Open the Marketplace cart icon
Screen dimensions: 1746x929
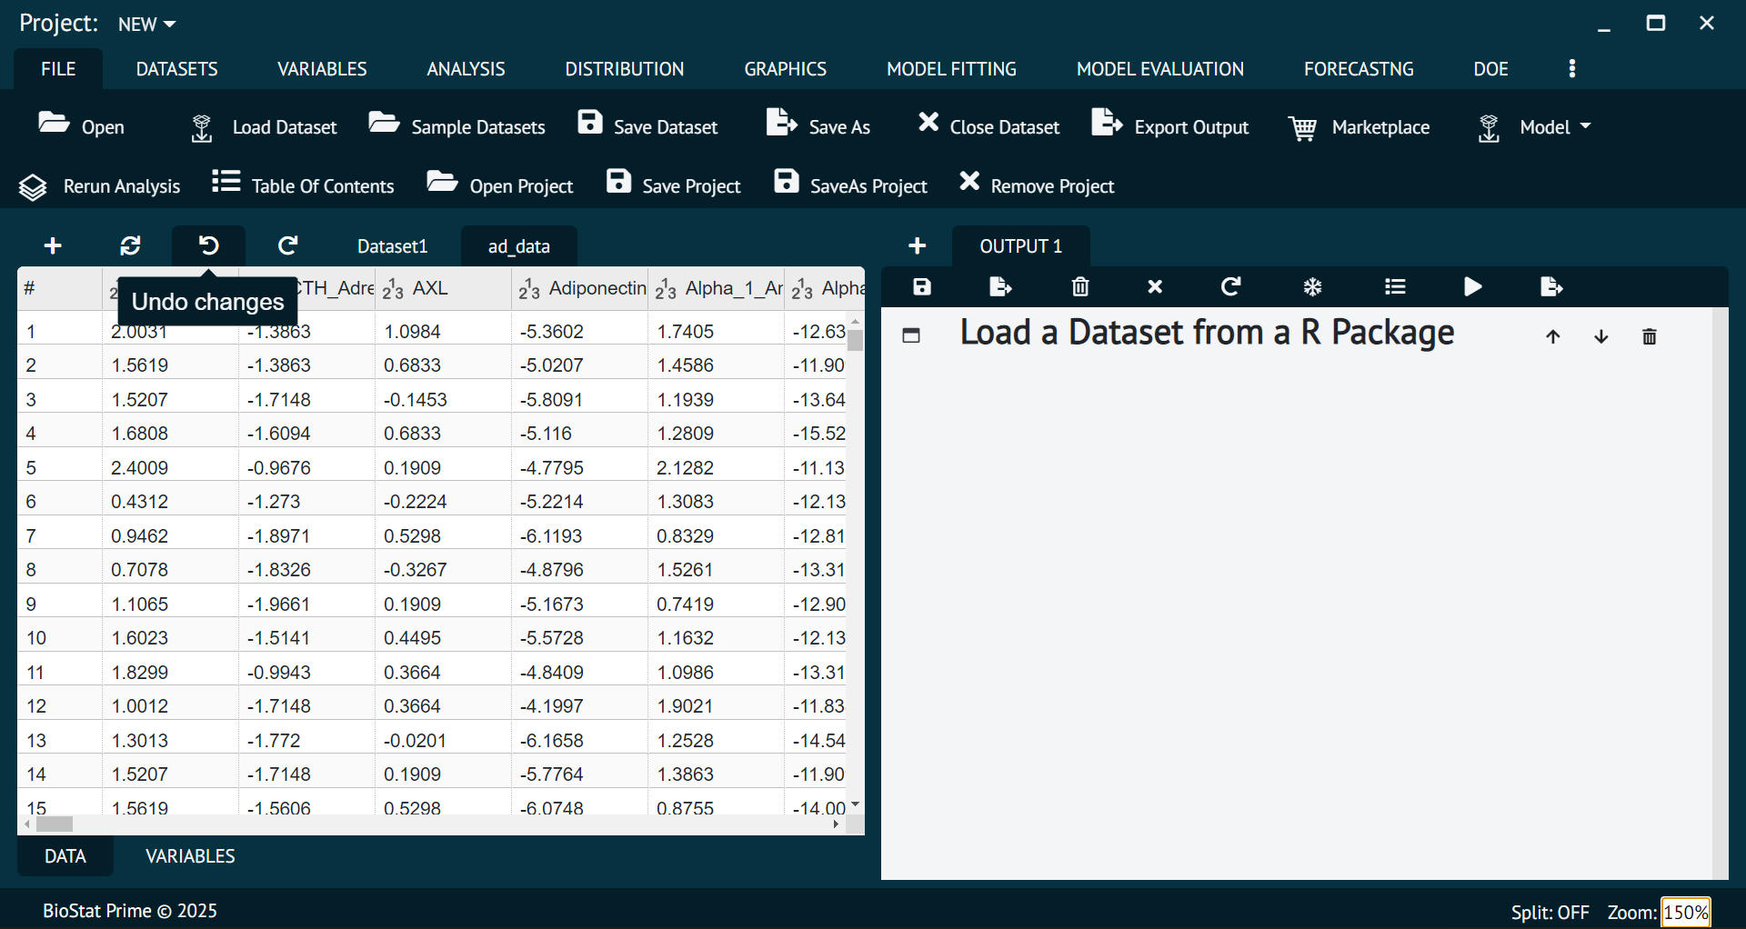pos(1302,128)
